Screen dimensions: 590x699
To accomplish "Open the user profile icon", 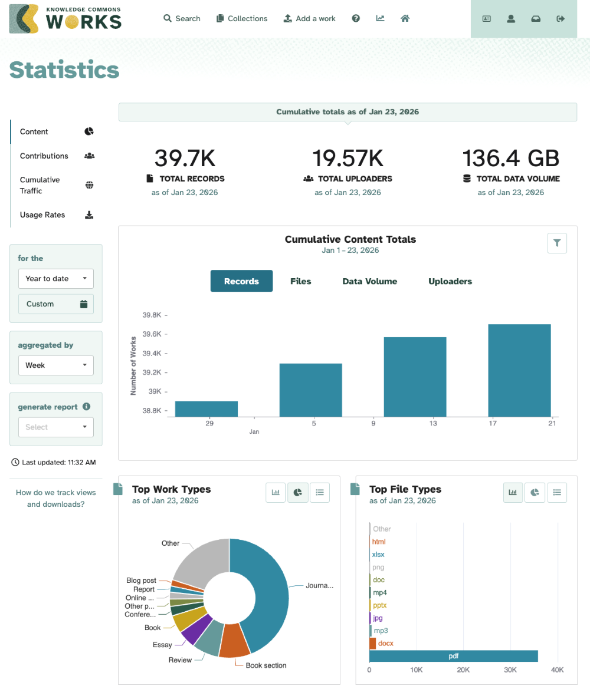I will (x=511, y=18).
